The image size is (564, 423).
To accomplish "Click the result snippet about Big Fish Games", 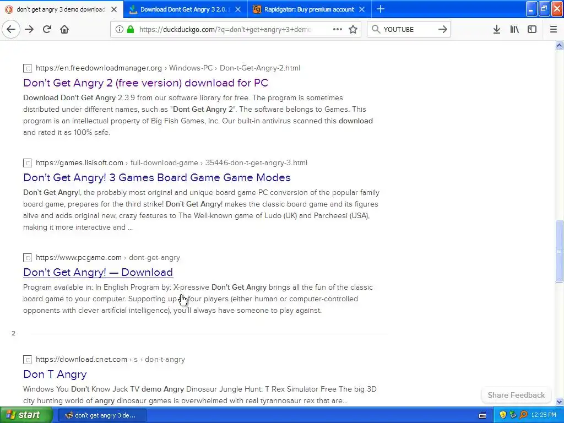I will pyautogui.click(x=198, y=115).
